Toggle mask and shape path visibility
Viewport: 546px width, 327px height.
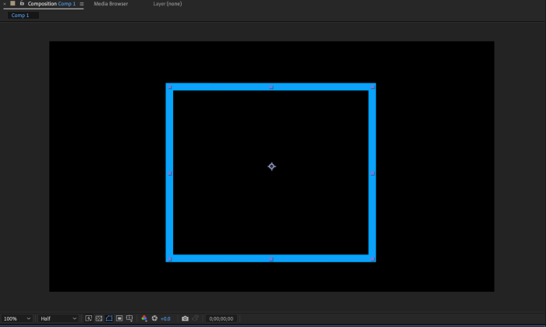(x=109, y=318)
